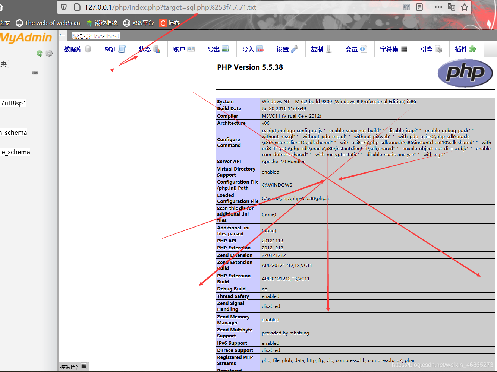
Task: Open phpMyAdmin navigation settings gear
Action: 49,54
